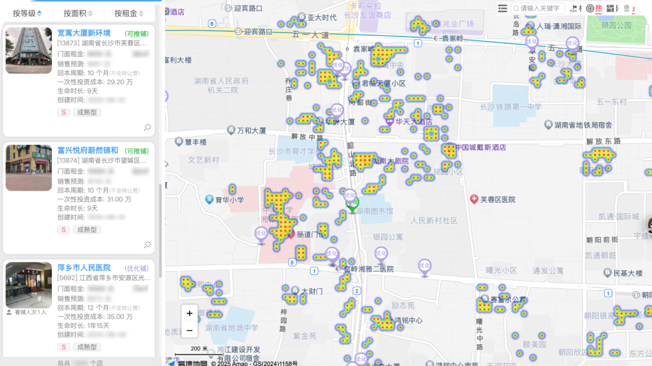This screenshot has width=652, height=366.
Task: Click the location pin toolbar icon
Action: (627, 8)
